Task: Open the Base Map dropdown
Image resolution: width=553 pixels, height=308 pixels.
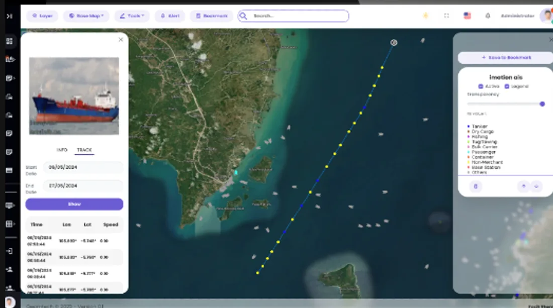Action: tap(86, 16)
